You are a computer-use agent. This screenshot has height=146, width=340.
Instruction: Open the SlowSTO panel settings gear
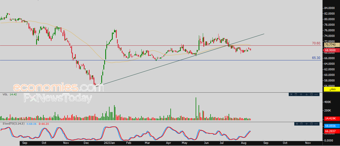[311, 124]
